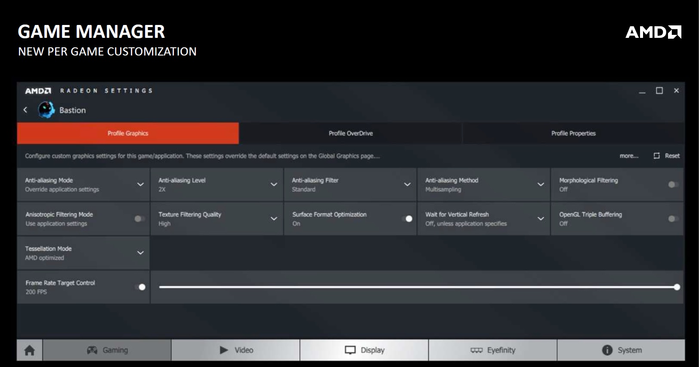Click the home icon in bottom bar

click(30, 350)
